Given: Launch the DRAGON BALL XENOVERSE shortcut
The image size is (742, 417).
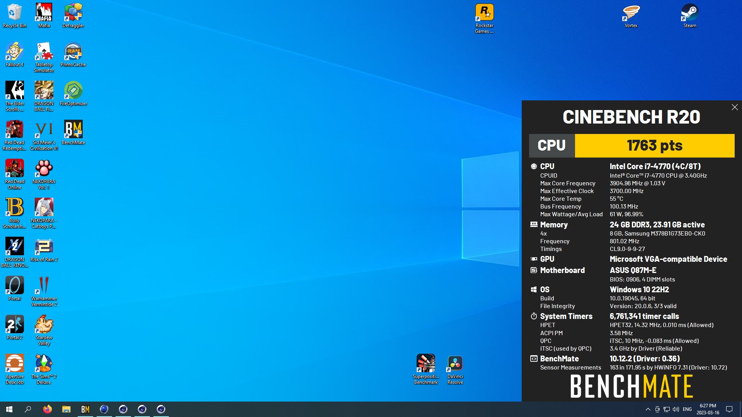Looking at the screenshot, I should 15,253.
